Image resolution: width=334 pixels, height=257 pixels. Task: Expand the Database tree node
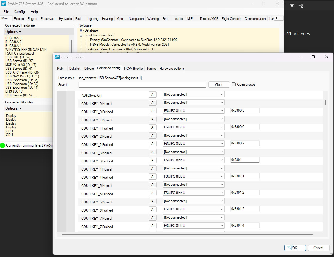(81, 30)
